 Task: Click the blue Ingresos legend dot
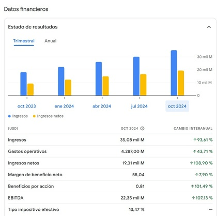(x=9, y=116)
